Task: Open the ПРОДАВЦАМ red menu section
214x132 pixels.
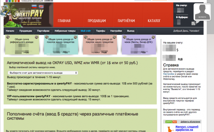Action: (x=97, y=21)
